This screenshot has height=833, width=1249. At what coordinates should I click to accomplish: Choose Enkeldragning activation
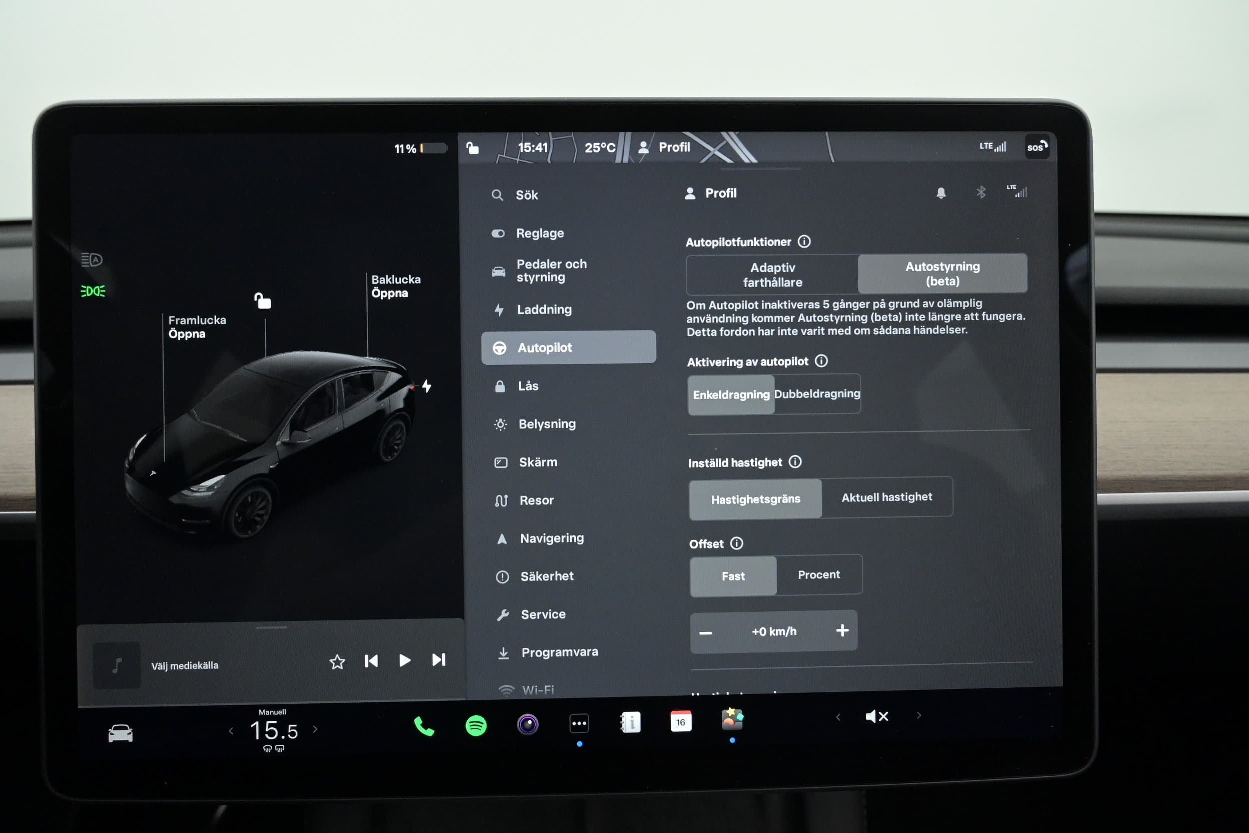[731, 395]
